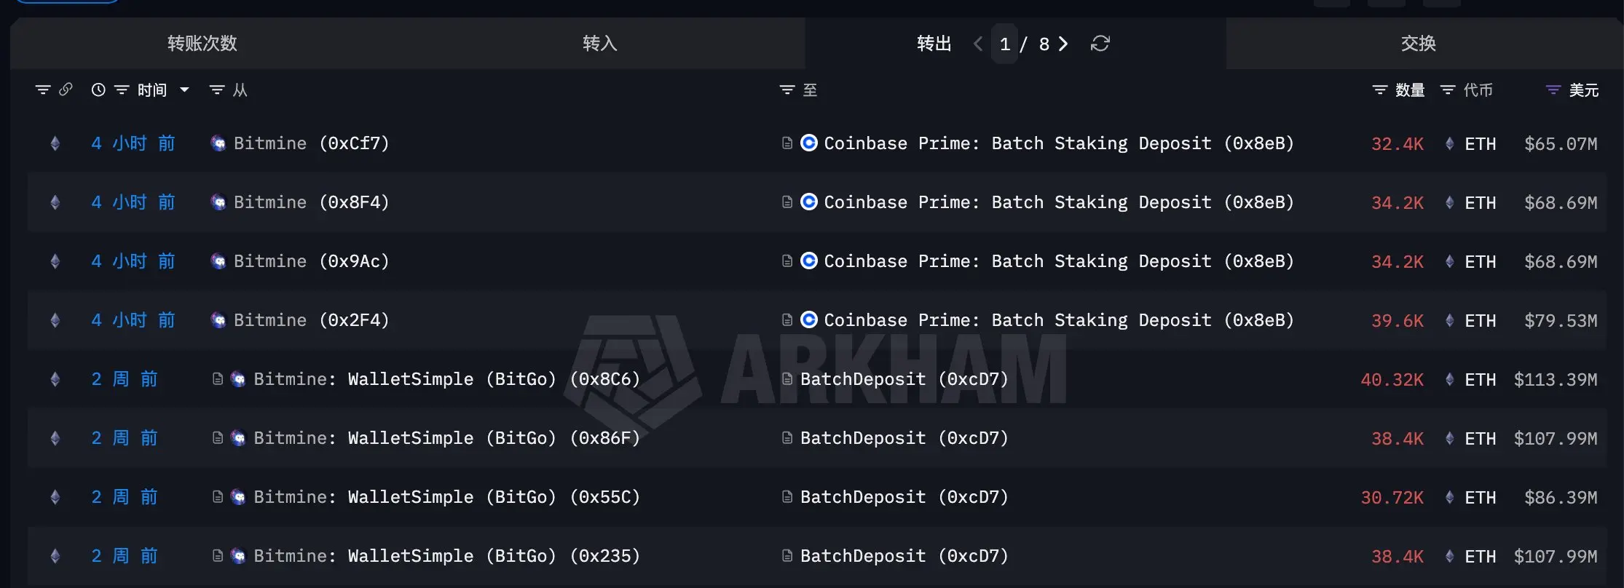Image resolution: width=1624 pixels, height=588 pixels.
Task: Click the USD value $65.07M
Action: point(1561,144)
